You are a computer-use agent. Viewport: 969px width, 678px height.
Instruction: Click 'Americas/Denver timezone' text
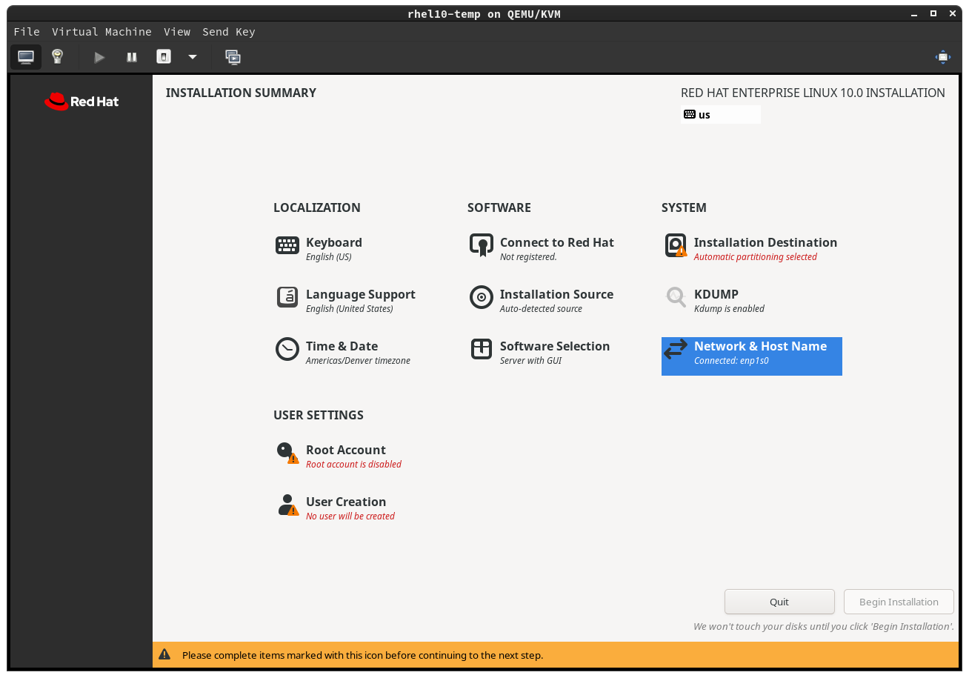coord(358,361)
